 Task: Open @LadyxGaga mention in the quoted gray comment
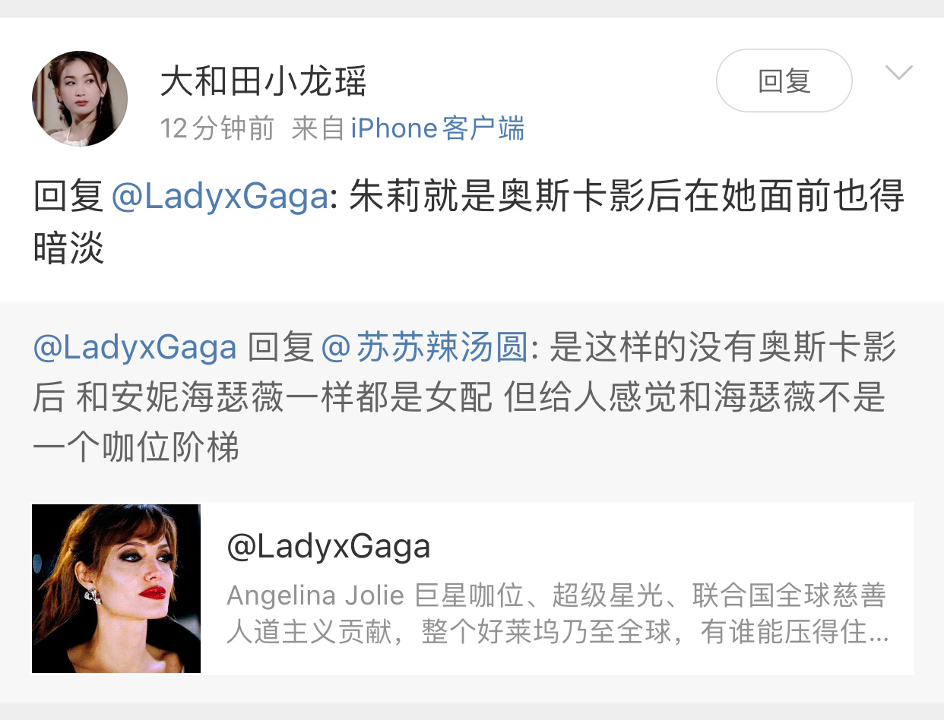(135, 348)
